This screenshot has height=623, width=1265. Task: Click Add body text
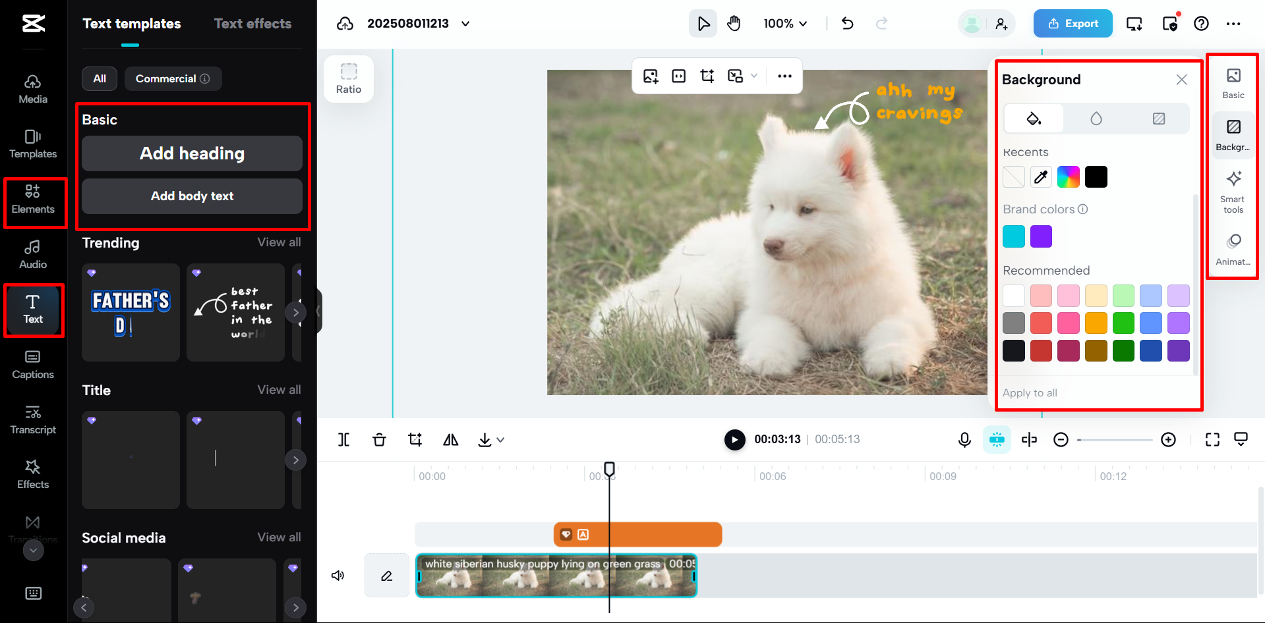coord(192,196)
